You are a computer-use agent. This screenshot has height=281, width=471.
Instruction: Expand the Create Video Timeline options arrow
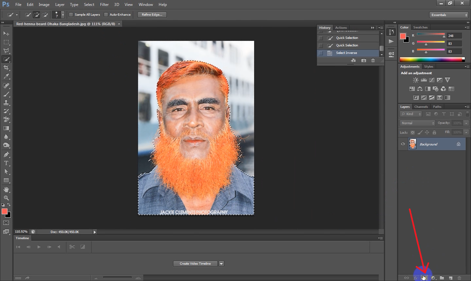click(221, 264)
